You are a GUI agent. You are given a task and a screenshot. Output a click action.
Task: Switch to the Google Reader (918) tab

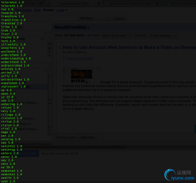coord(74,3)
